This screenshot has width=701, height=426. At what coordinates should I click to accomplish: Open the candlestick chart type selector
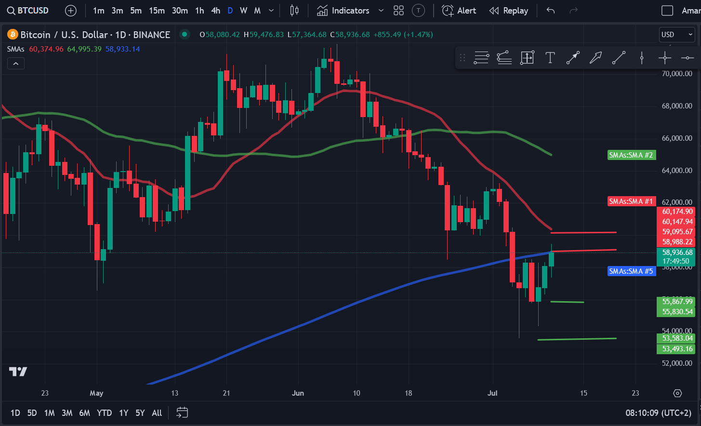(294, 11)
